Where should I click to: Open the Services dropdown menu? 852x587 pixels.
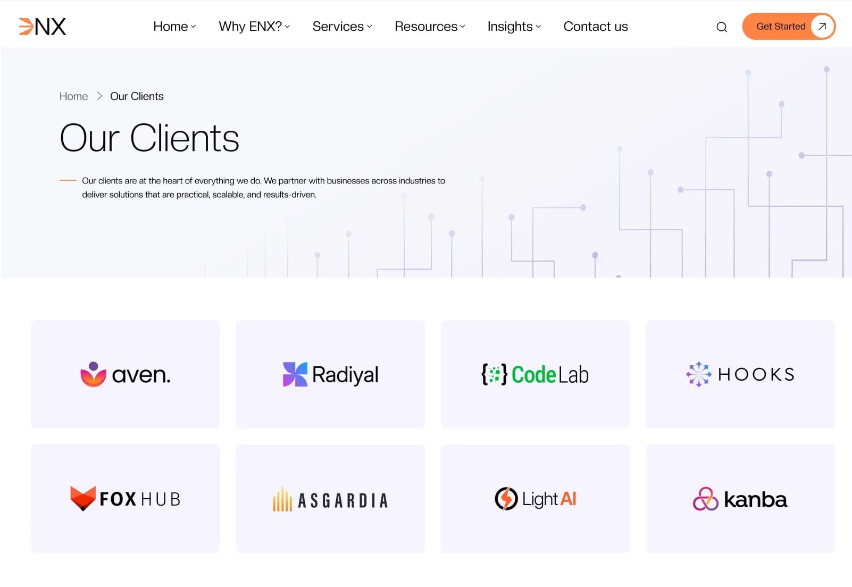point(342,27)
